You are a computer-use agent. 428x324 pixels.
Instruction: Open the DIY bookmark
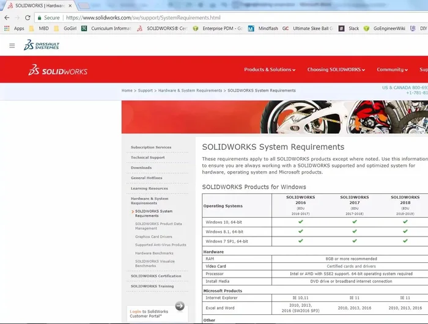(418, 28)
